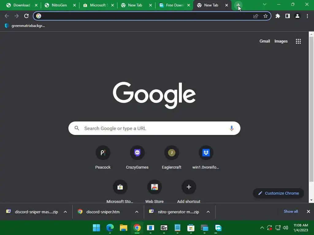
Task: Open the win1.0voreifo Dropbox shortcut
Action: [x=206, y=158]
